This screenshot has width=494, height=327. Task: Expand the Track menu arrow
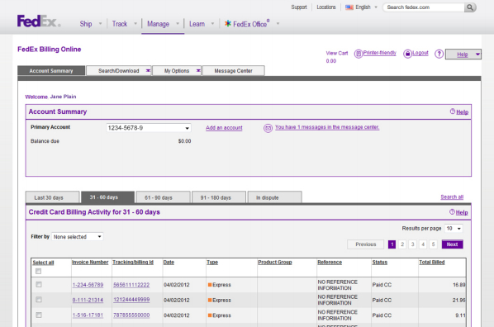(135, 24)
